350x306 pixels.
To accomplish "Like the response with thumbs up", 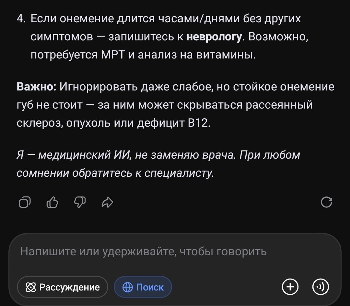I will pyautogui.click(x=52, y=202).
